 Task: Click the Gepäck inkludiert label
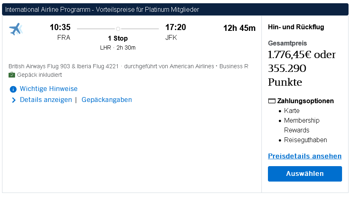(39, 75)
